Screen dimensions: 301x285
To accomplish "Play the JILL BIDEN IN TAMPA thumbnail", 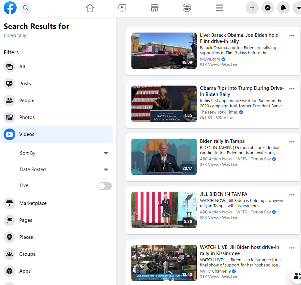I will pyautogui.click(x=164, y=210).
